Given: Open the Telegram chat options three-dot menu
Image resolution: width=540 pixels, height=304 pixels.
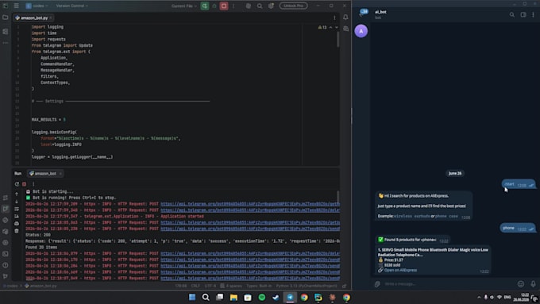Looking at the screenshot, I should pos(533,14).
